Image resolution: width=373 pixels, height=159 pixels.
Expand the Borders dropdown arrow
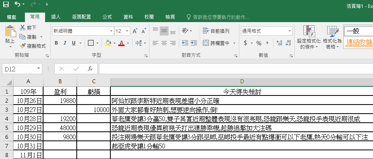(98, 43)
